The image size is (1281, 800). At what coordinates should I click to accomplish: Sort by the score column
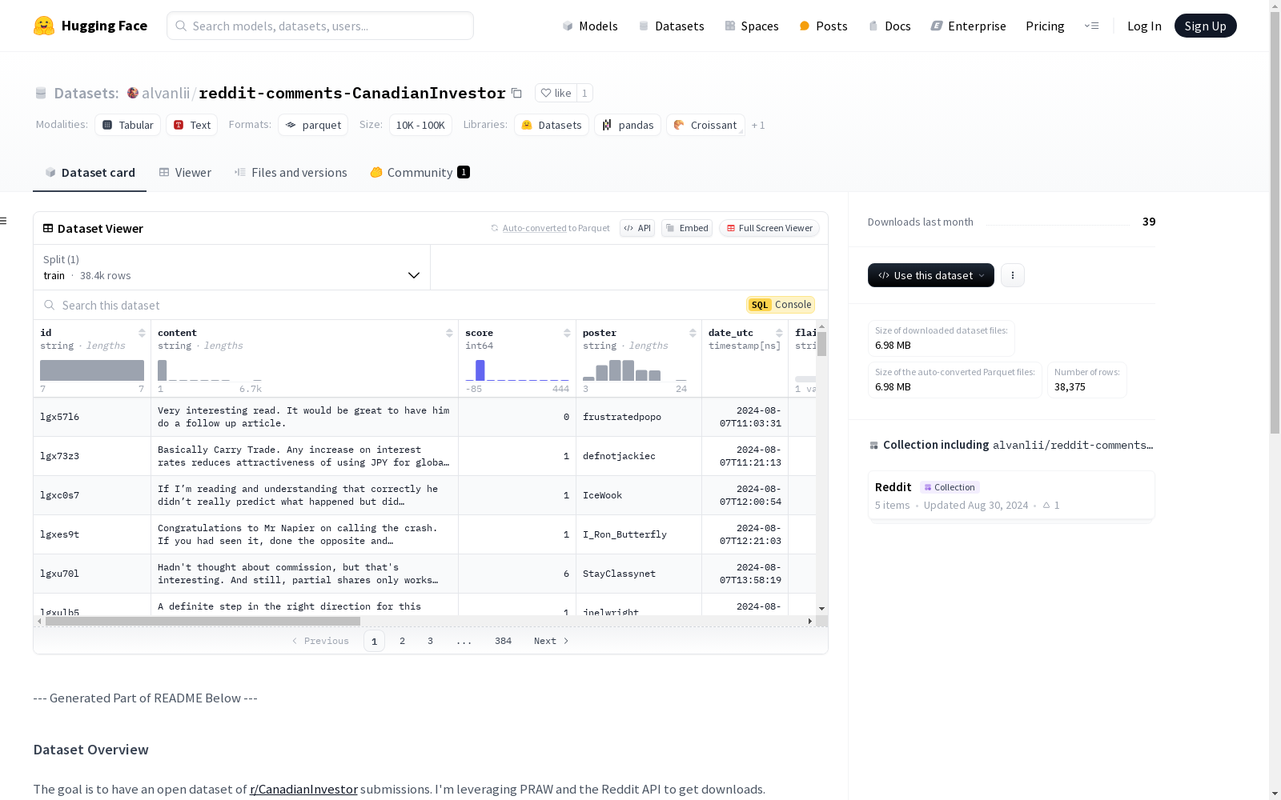point(567,333)
